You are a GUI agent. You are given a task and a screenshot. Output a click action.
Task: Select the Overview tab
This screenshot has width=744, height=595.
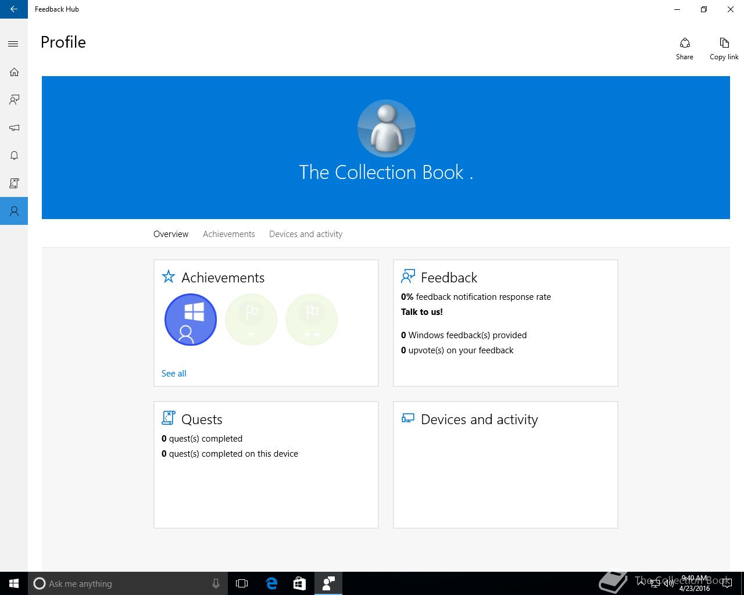tap(171, 234)
